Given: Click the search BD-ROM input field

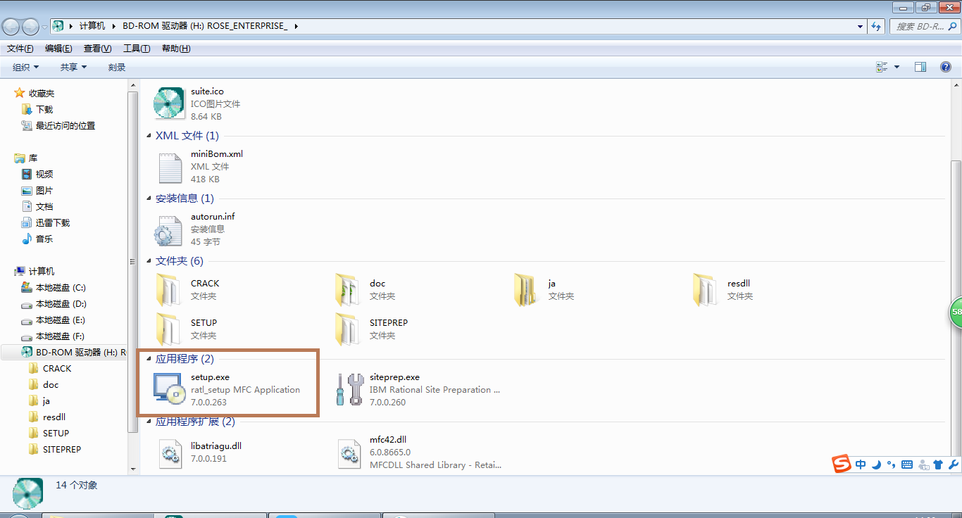Looking at the screenshot, I should (x=925, y=26).
